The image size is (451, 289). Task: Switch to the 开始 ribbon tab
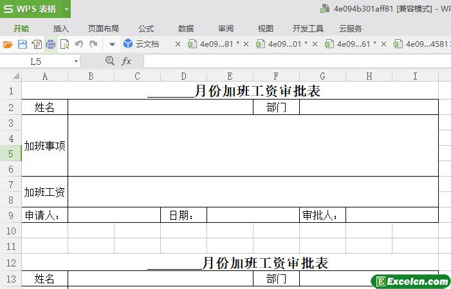click(21, 29)
